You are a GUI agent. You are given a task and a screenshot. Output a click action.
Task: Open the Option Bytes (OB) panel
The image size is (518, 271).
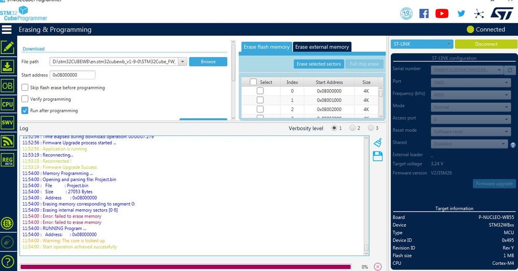coord(7,86)
